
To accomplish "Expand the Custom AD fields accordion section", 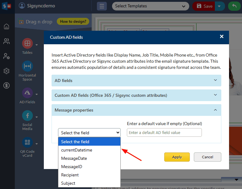I will (136, 95).
